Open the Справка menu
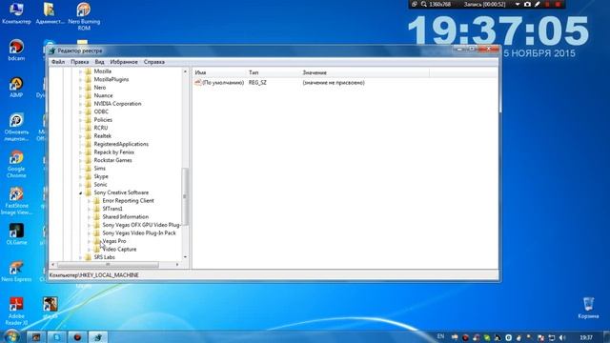This screenshot has height=343, width=610. point(154,62)
